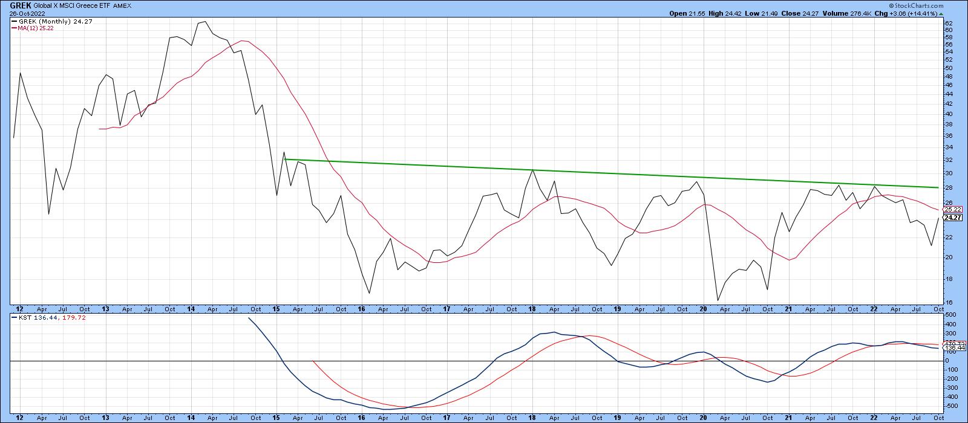Viewport: 968px width, 423px height.
Task: Click the black GREK (Monthly) legend marker
Action: [14, 21]
